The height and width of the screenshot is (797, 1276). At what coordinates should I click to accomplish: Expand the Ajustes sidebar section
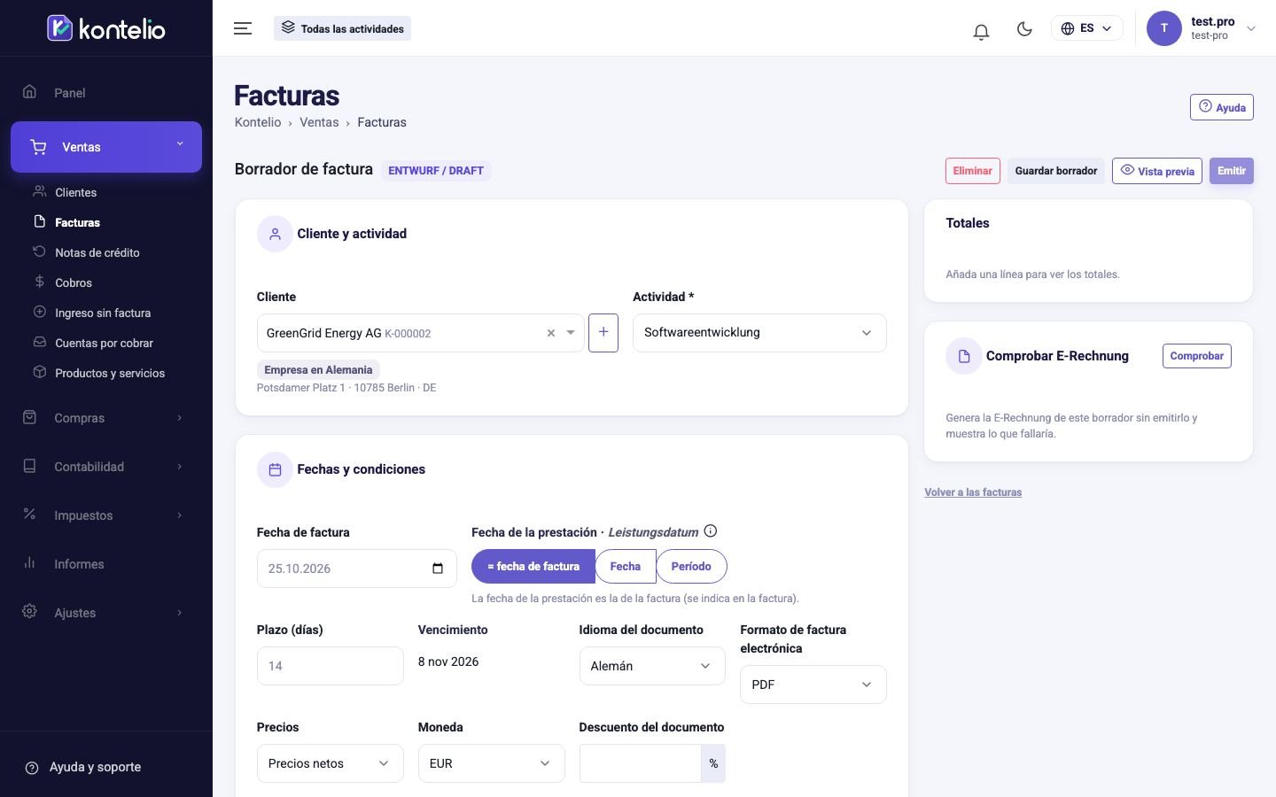tap(106, 613)
